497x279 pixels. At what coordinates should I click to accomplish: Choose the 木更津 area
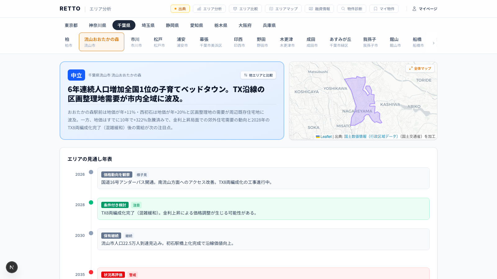click(x=287, y=42)
